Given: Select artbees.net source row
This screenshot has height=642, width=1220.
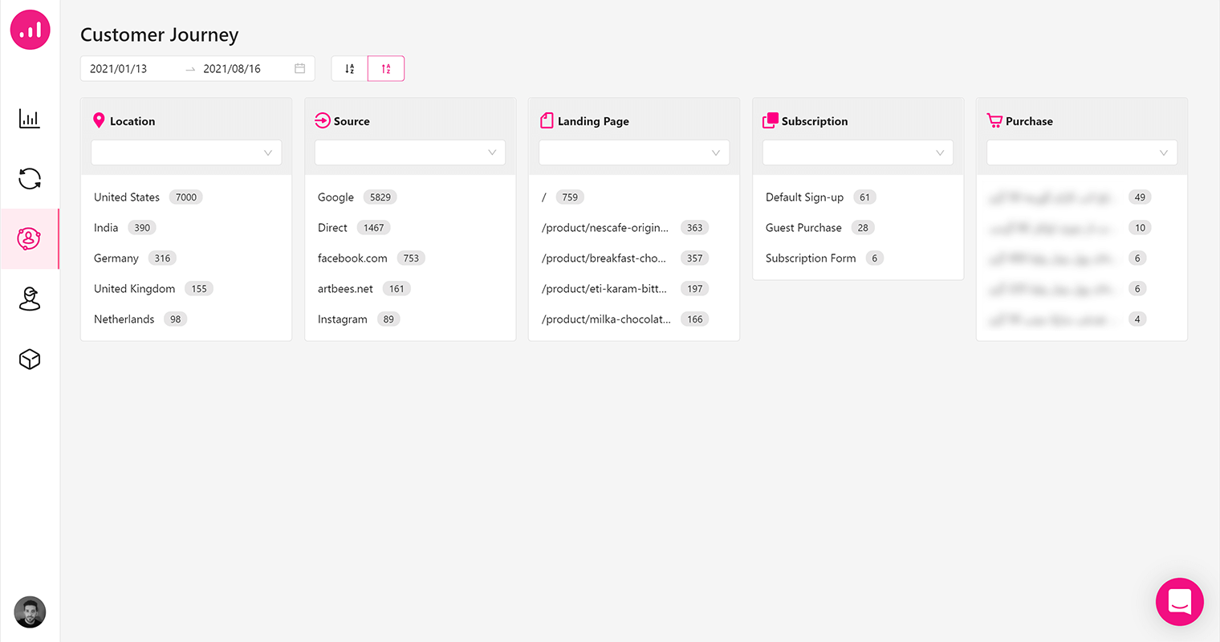Looking at the screenshot, I should [x=410, y=288].
